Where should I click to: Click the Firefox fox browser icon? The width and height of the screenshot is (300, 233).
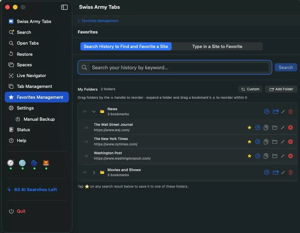[46, 163]
